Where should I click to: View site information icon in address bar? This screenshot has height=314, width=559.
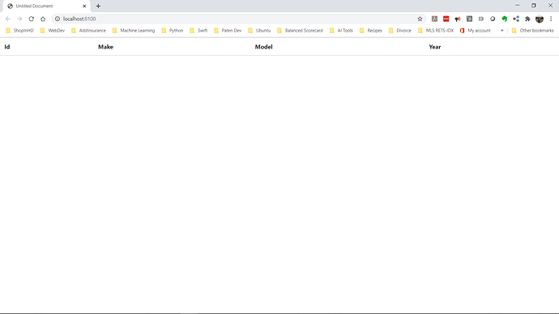click(58, 19)
